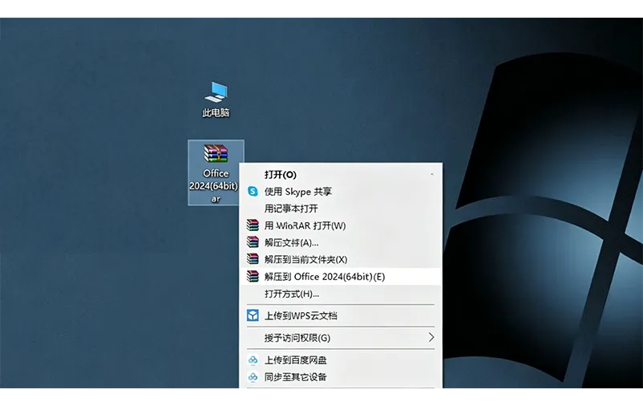
Task: Click Baidu icon beside 同步至其它设备
Action: pos(253,377)
